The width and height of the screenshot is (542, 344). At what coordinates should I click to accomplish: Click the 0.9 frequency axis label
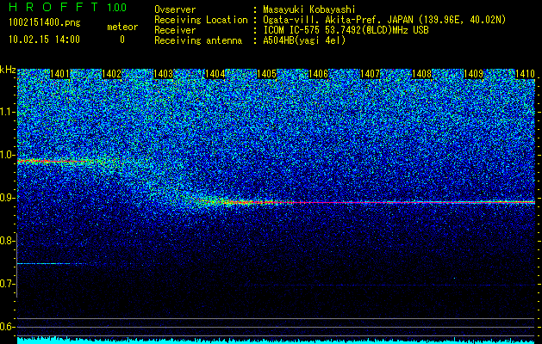point(7,198)
